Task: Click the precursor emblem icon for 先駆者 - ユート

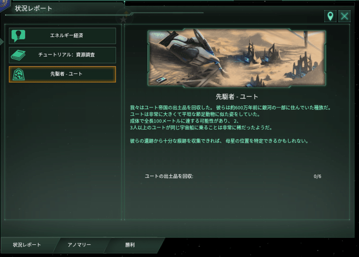Action: 18,74
